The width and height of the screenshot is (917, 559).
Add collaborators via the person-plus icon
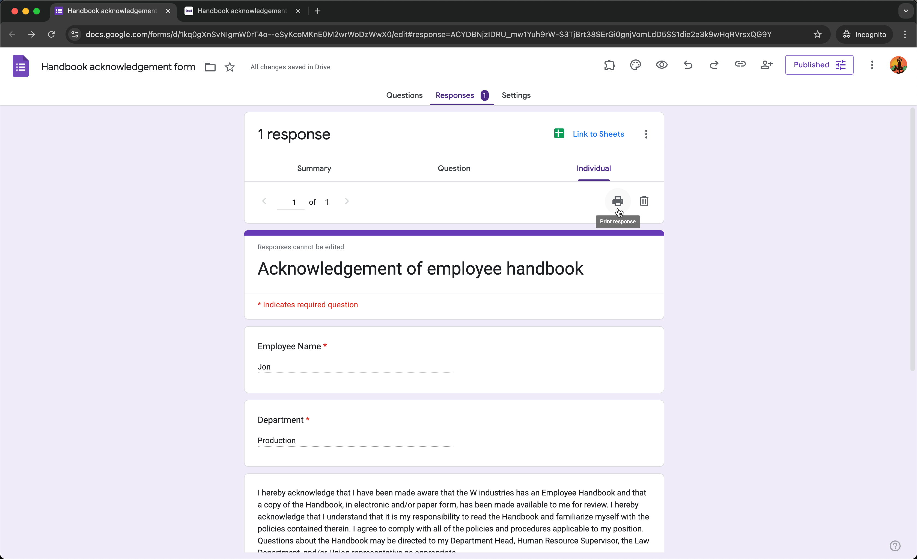point(766,65)
